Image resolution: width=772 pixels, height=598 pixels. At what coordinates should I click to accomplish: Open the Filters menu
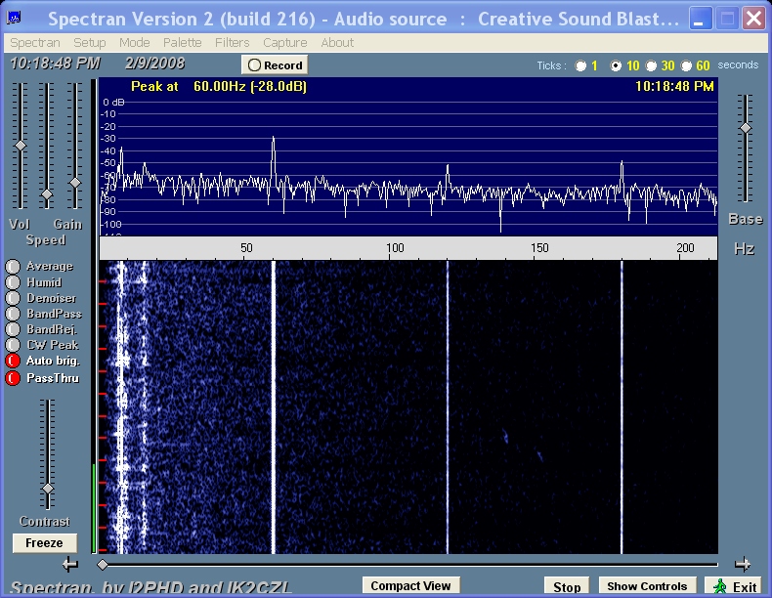(232, 43)
